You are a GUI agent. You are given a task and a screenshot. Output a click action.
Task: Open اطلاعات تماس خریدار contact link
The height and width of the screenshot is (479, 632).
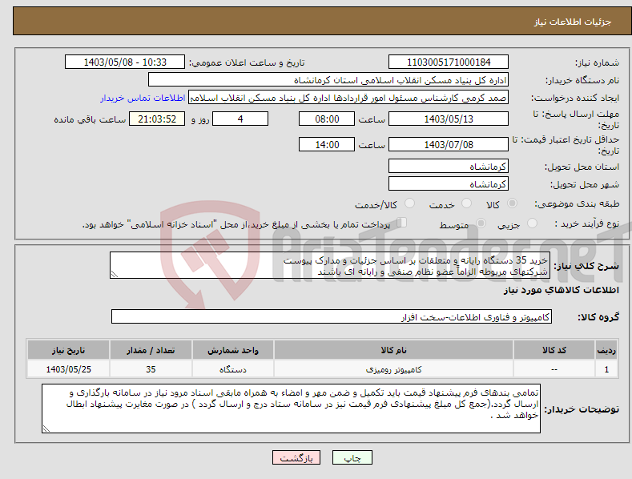[143, 98]
